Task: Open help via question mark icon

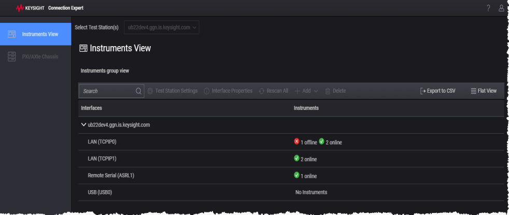Action: point(488,8)
